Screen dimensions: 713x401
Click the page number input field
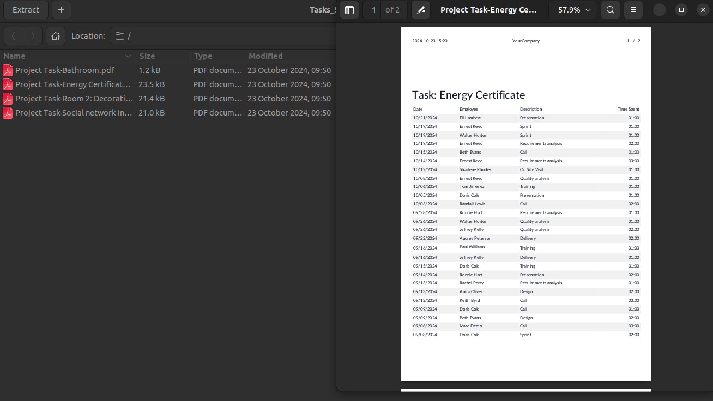373,10
